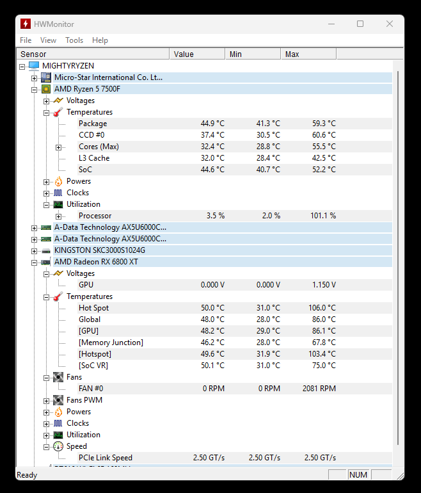Click the vertical scrollbar thumb
Screen dimensions: 421x493
pyautogui.click(x=398, y=258)
